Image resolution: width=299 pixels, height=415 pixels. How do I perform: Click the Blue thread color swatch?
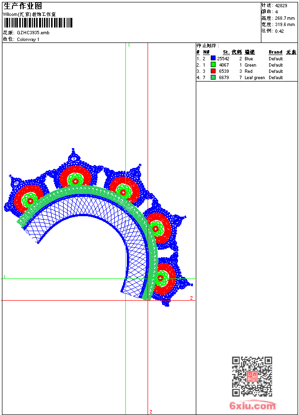pyautogui.click(x=213, y=58)
